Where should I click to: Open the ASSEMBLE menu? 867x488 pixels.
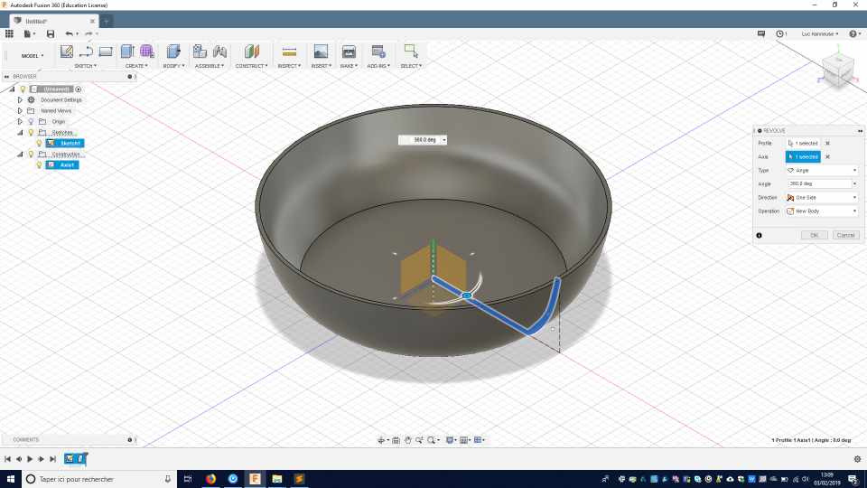(209, 66)
